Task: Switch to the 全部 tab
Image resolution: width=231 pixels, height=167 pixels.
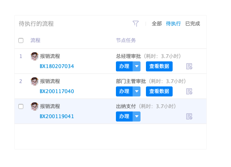Action: coord(157,24)
